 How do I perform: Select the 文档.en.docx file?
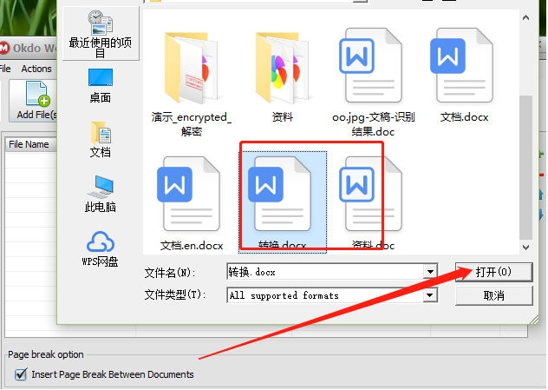pyautogui.click(x=191, y=204)
